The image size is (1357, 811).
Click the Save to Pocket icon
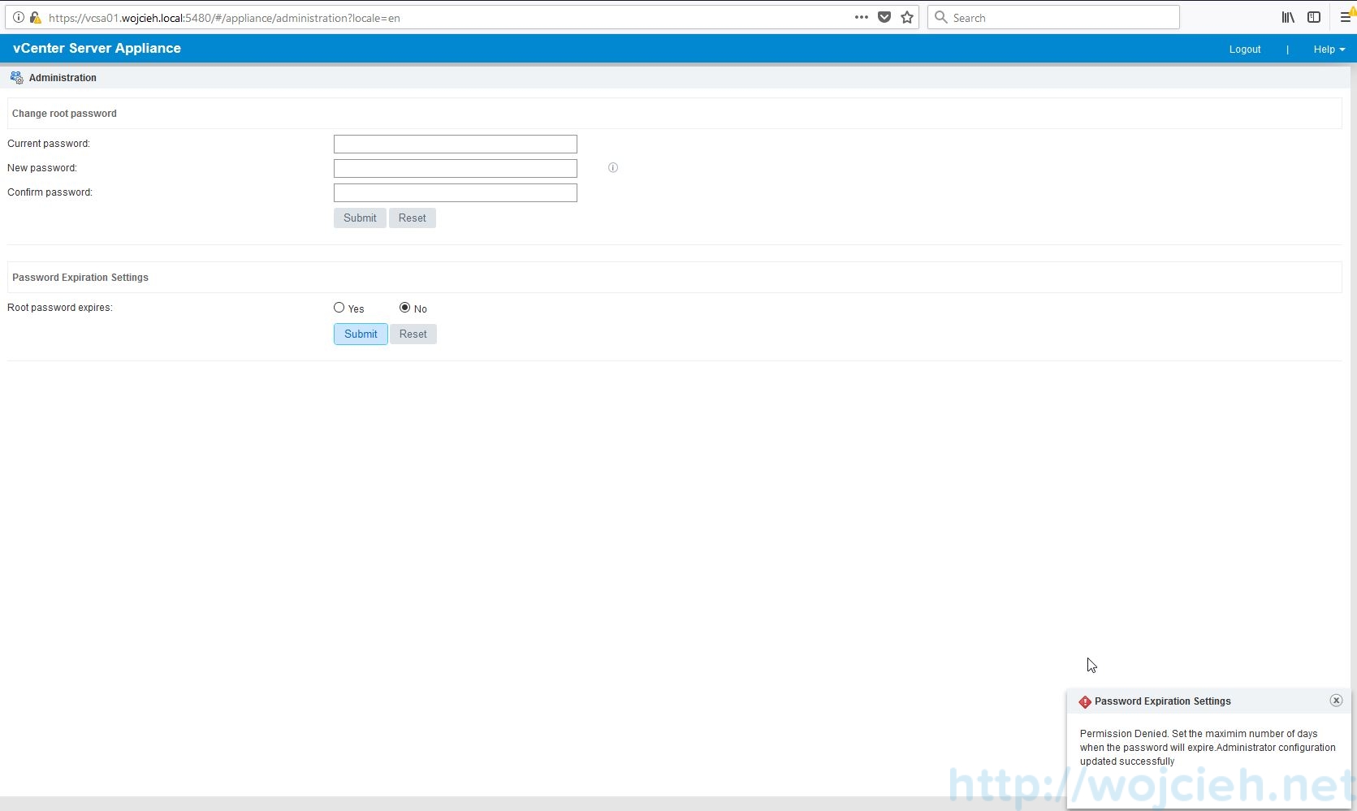(884, 17)
